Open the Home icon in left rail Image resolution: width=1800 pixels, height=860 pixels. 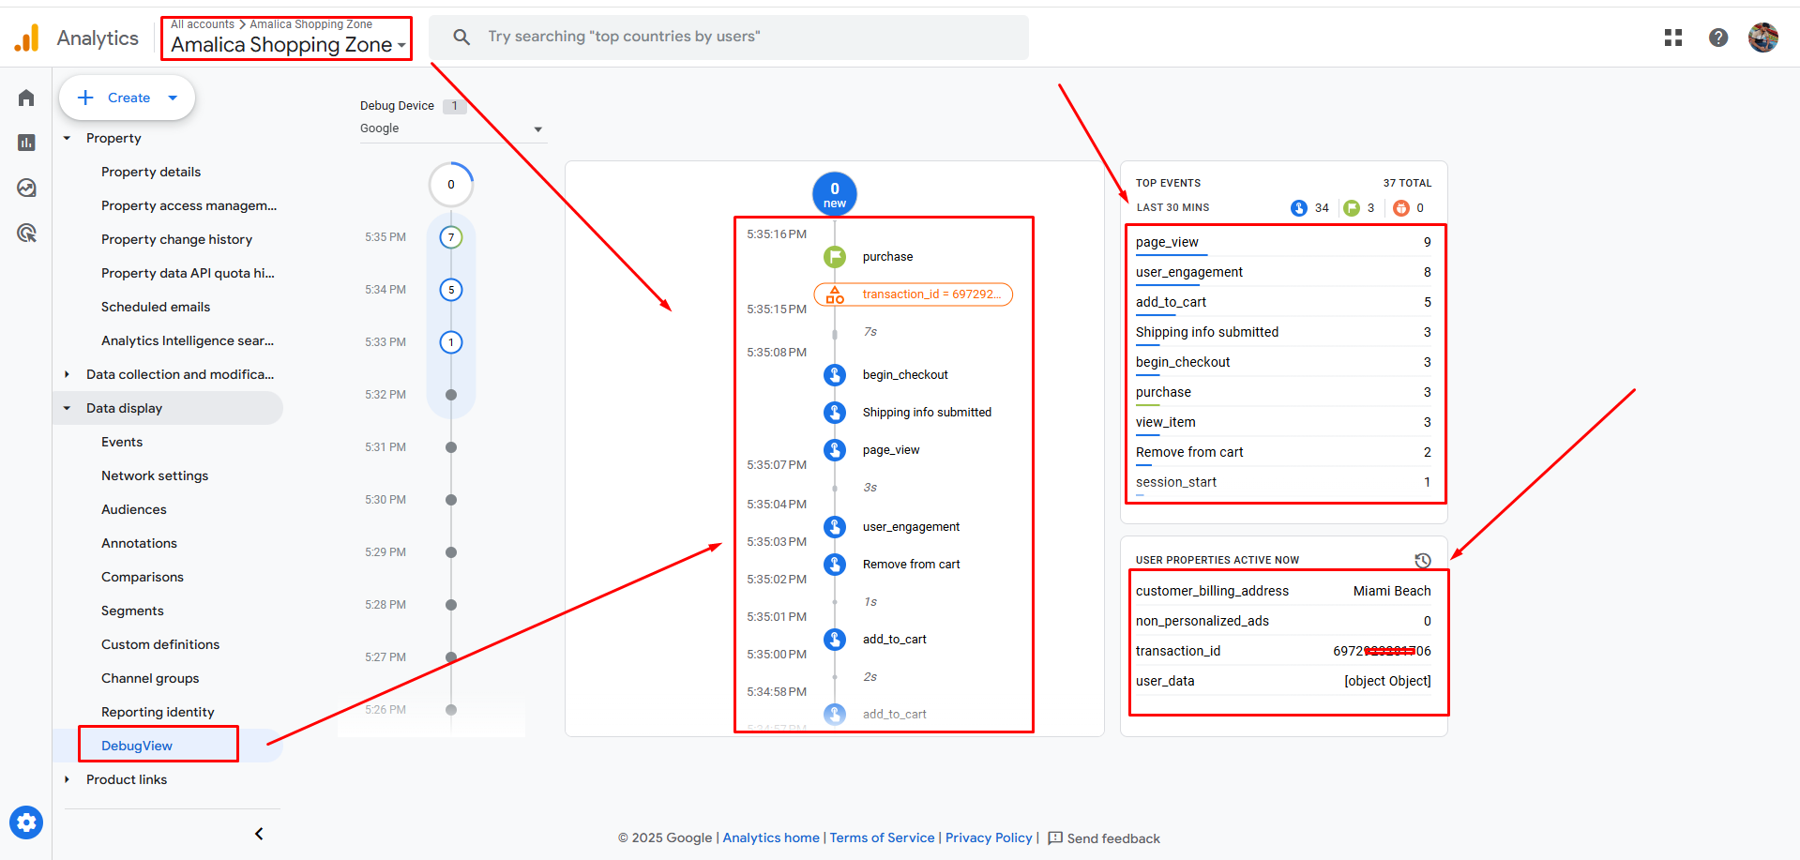point(26,98)
